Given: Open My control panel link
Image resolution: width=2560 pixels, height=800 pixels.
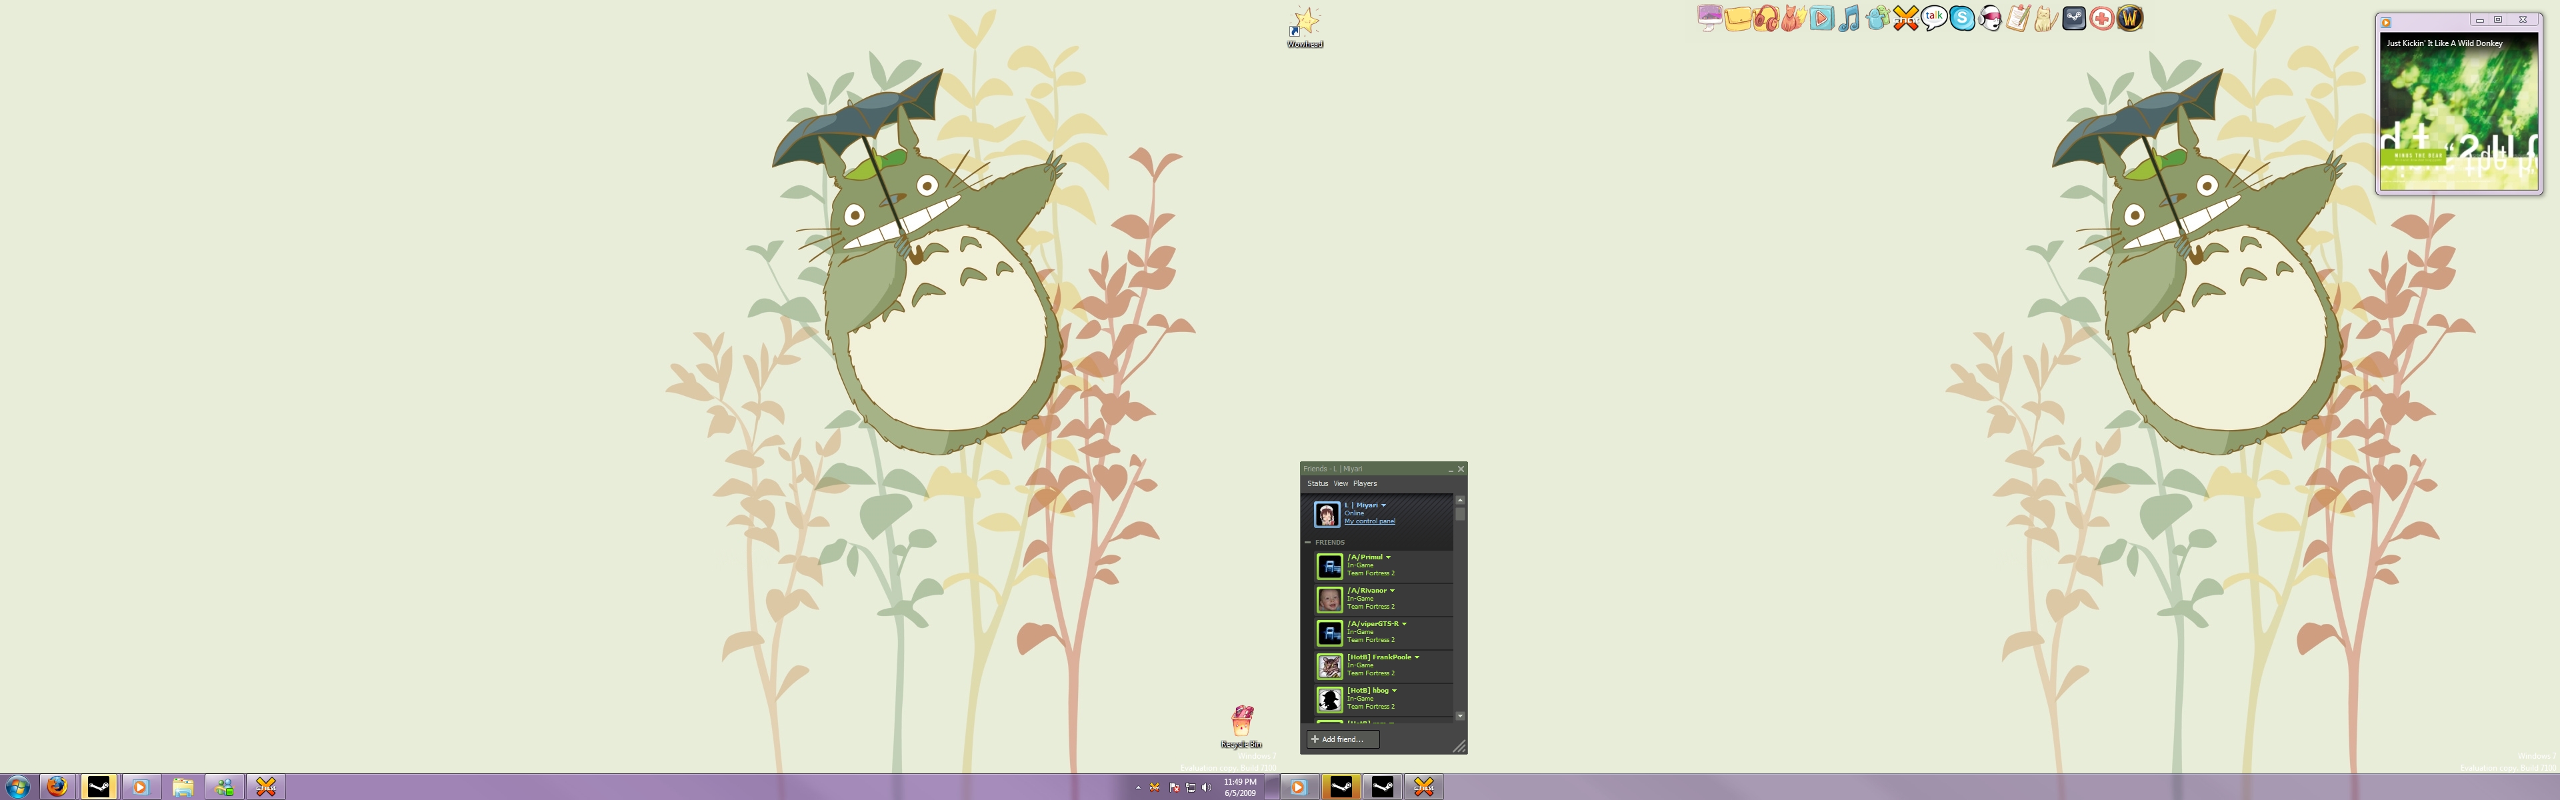Looking at the screenshot, I should pyautogui.click(x=1369, y=522).
